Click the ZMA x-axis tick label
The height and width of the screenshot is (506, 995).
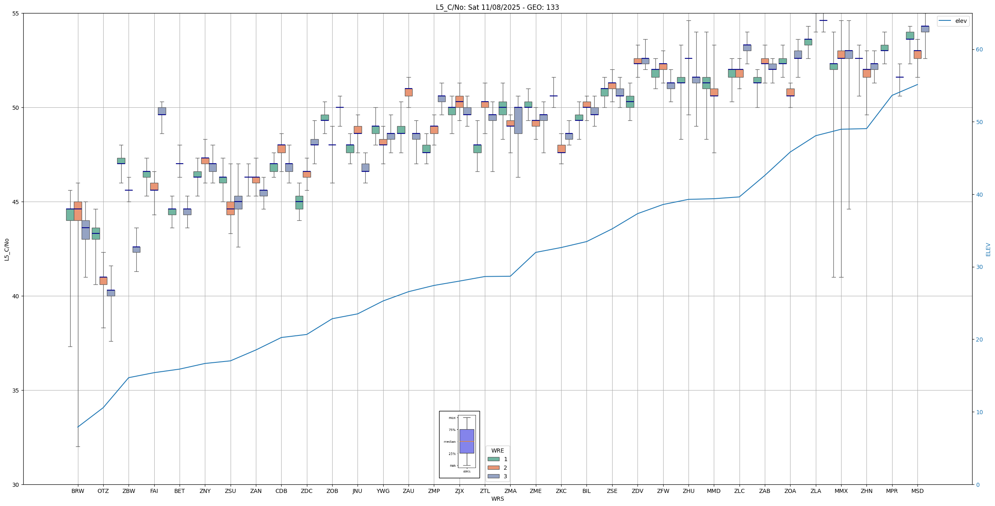(x=510, y=491)
